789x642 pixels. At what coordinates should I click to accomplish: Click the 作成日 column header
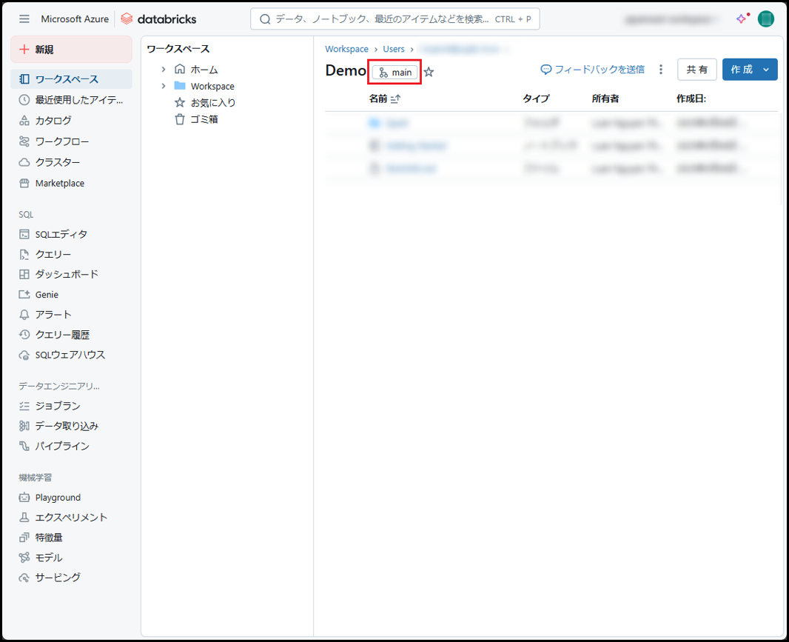click(x=691, y=98)
